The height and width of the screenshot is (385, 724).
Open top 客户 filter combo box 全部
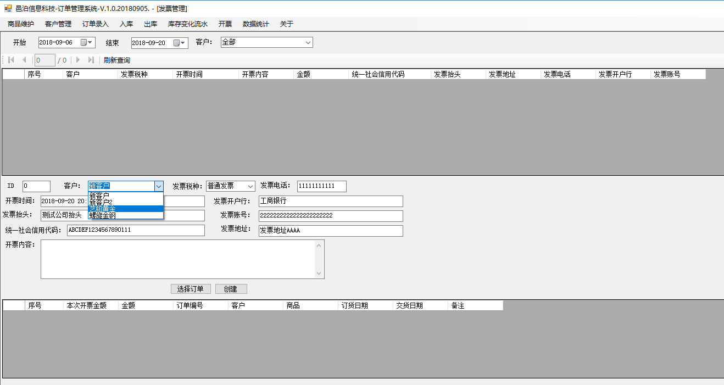(266, 42)
